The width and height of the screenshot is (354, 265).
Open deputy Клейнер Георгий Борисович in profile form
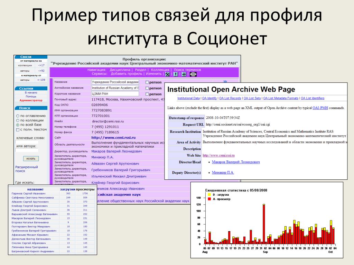pyautogui.click(x=115, y=183)
